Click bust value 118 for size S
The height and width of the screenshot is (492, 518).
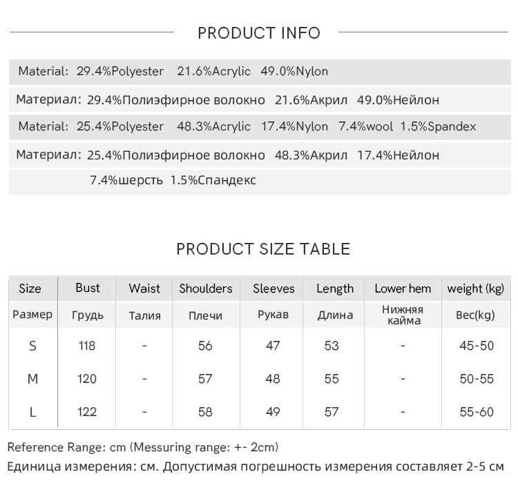(x=87, y=346)
